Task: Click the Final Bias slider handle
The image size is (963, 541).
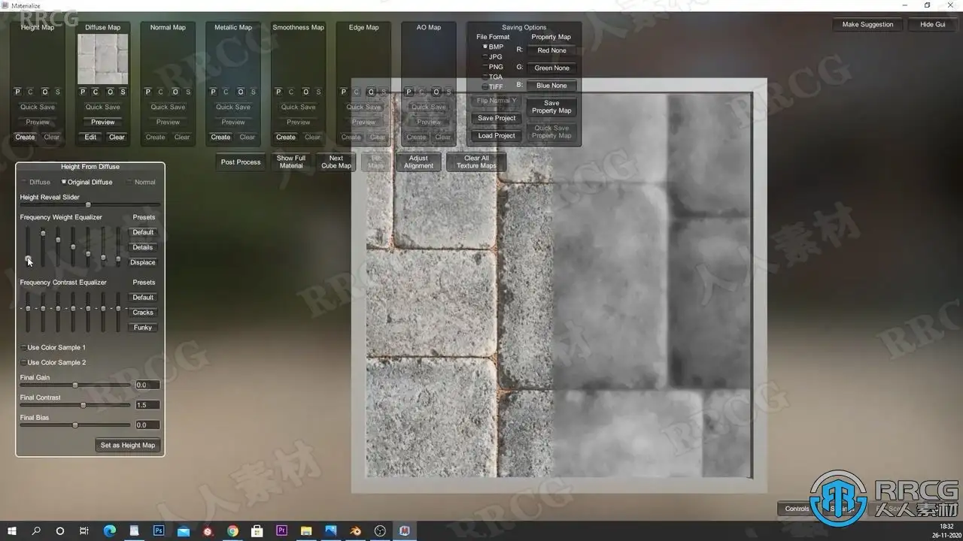Action: (x=75, y=425)
